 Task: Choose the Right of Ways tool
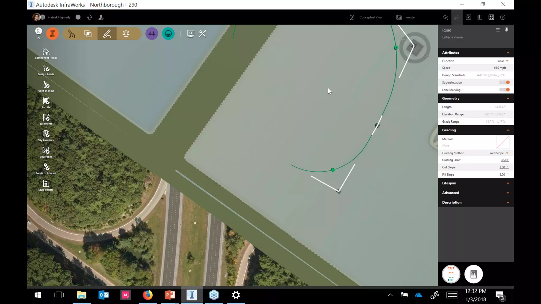46,86
